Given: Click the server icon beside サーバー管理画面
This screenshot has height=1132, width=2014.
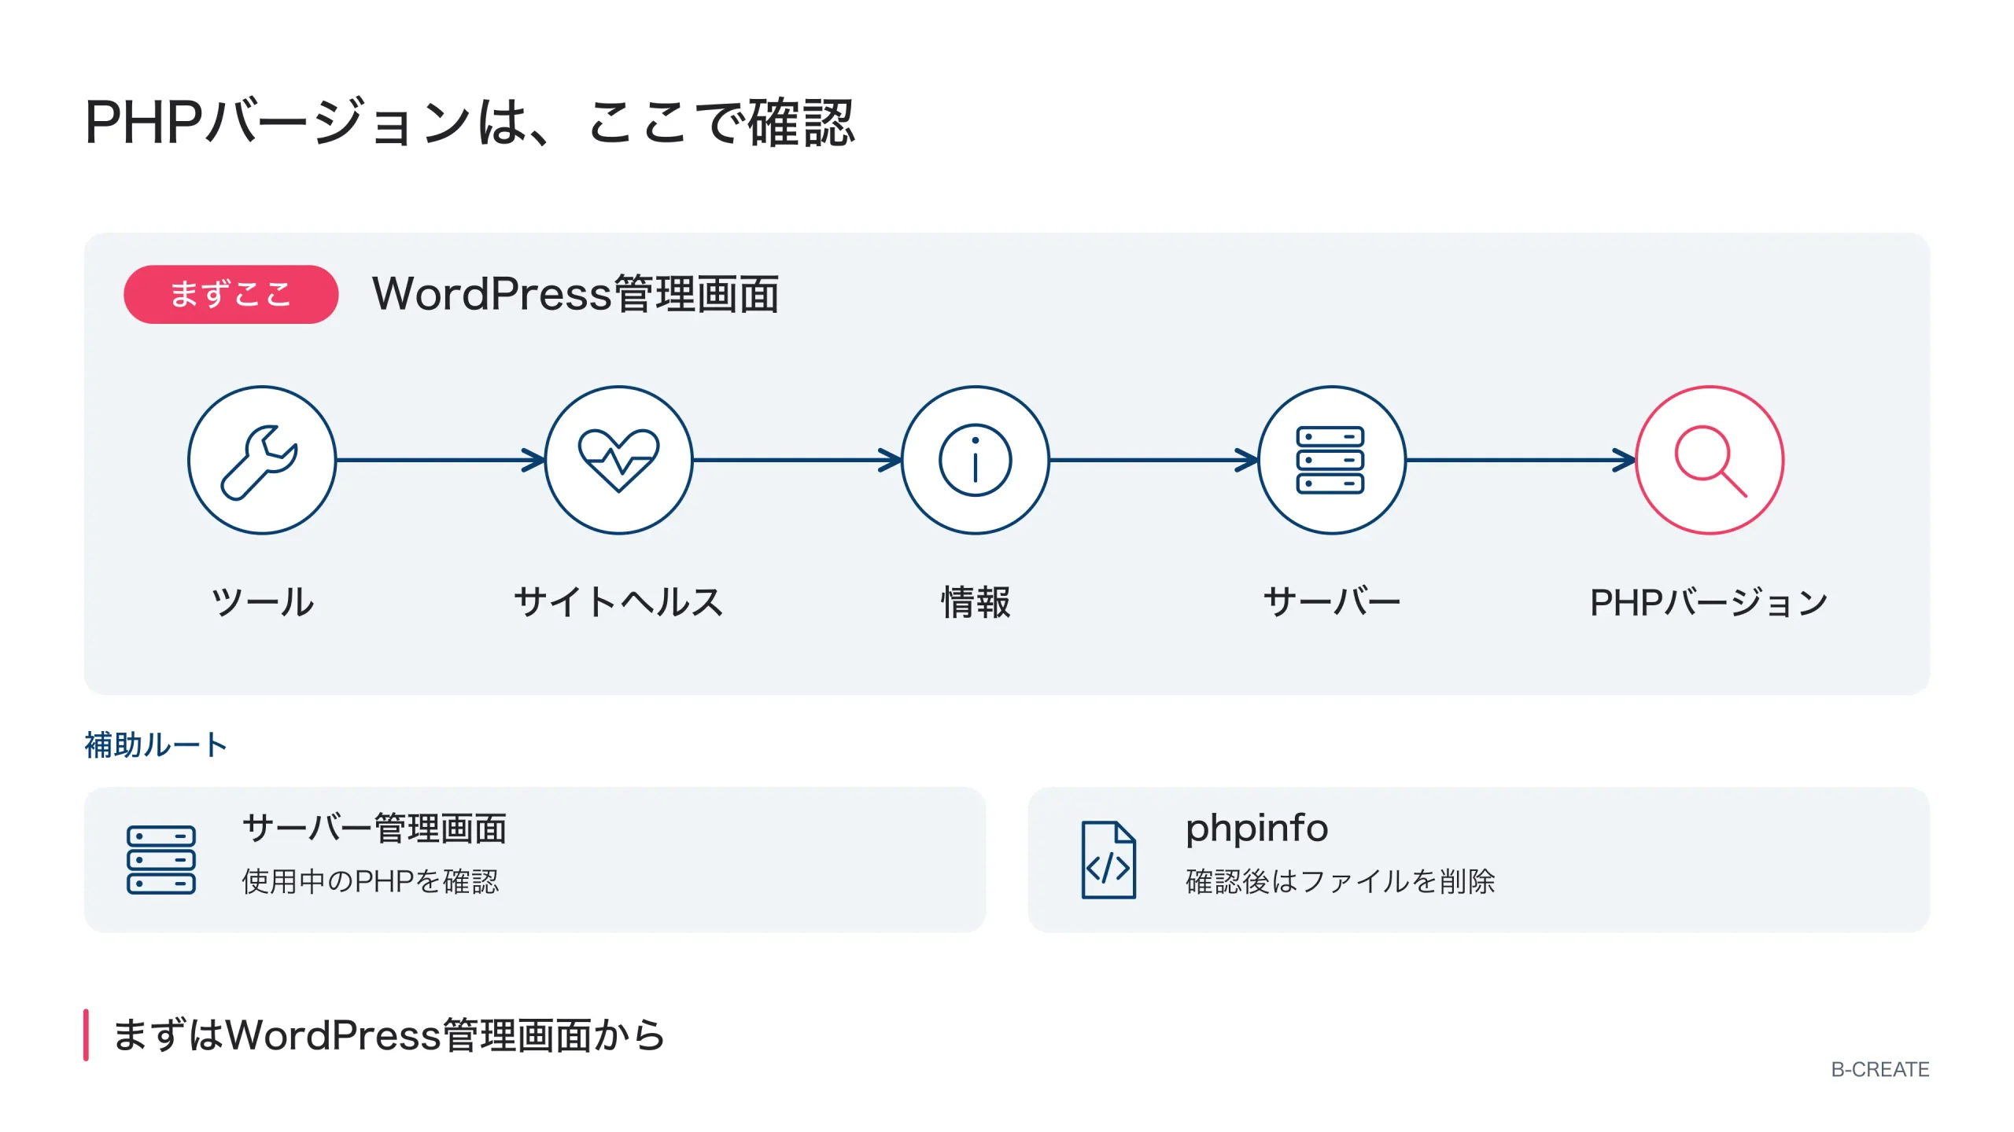Looking at the screenshot, I should [161, 859].
